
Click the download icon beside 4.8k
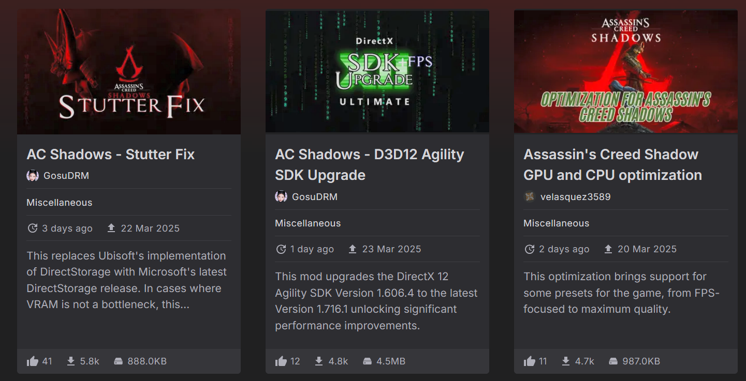coord(319,361)
